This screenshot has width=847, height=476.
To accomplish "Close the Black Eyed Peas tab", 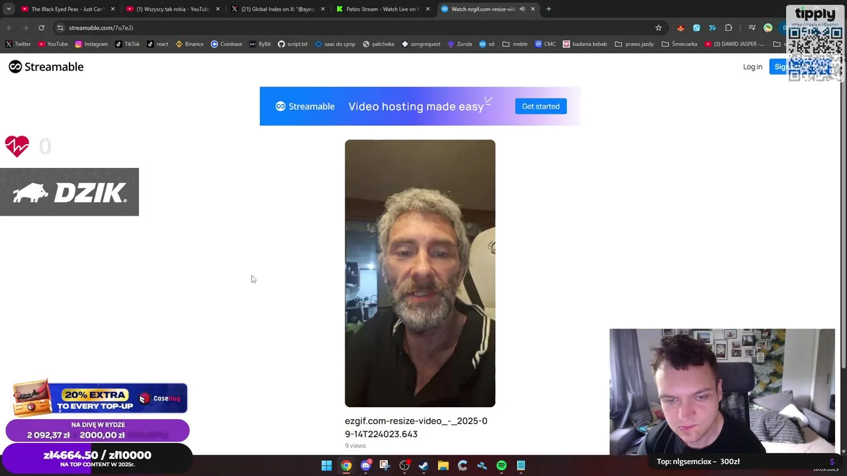I will click(x=112, y=9).
